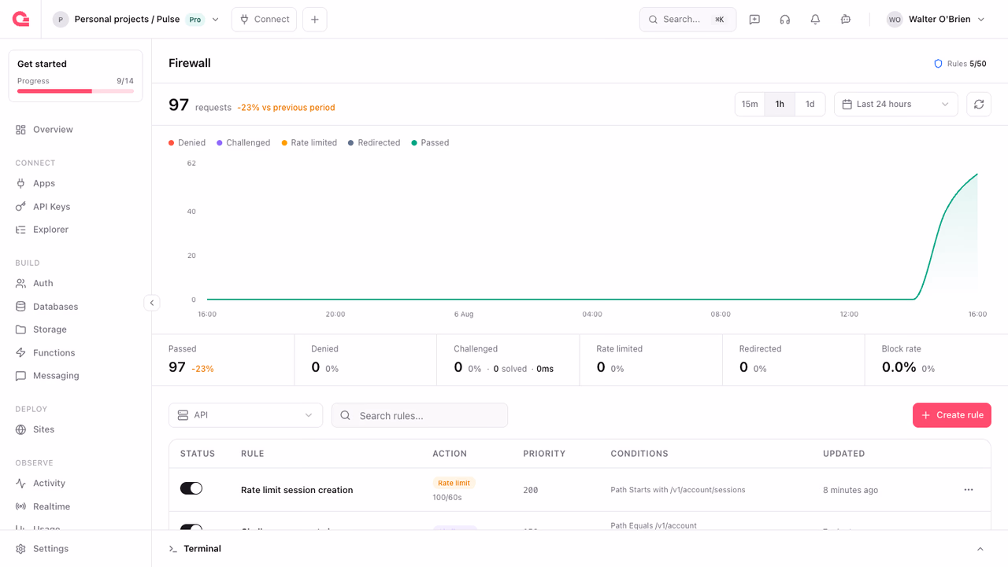Image resolution: width=1008 pixels, height=567 pixels.
Task: Select the 15m interval
Action: click(x=750, y=104)
